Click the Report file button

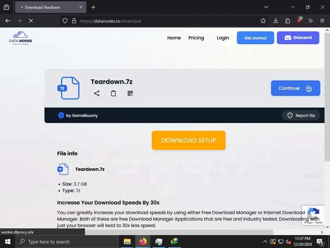coord(301,115)
